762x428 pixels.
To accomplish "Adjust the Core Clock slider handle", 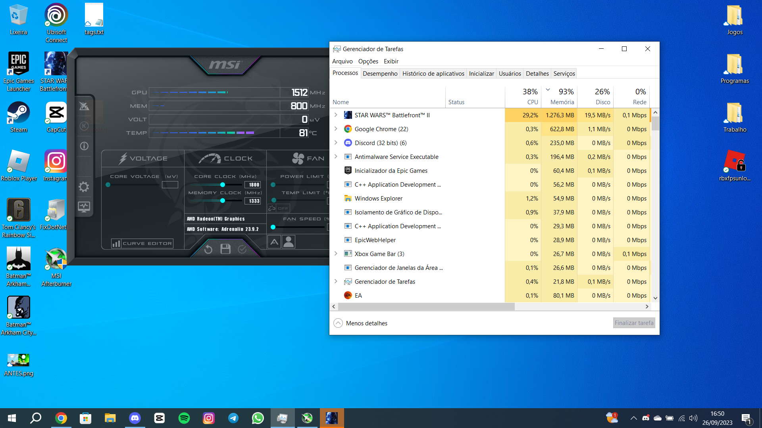I will pos(223,185).
